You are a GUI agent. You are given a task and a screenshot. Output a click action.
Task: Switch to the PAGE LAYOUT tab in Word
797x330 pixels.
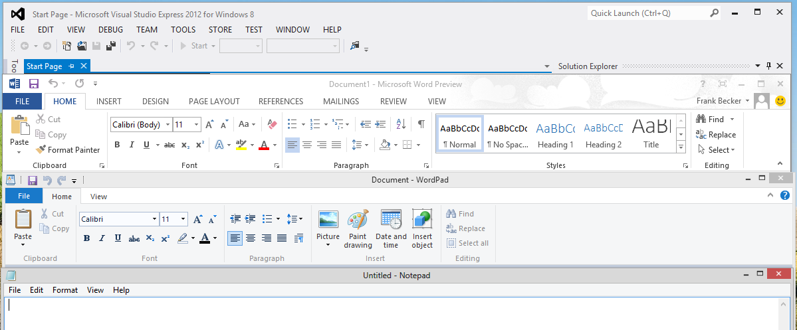(214, 102)
